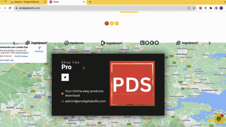
Task: Click the logo carousel next arrow
Action: (x=209, y=43)
